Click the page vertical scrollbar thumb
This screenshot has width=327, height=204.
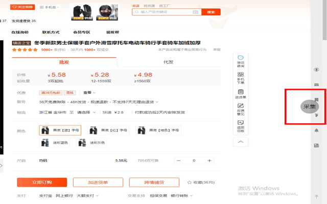point(325,20)
